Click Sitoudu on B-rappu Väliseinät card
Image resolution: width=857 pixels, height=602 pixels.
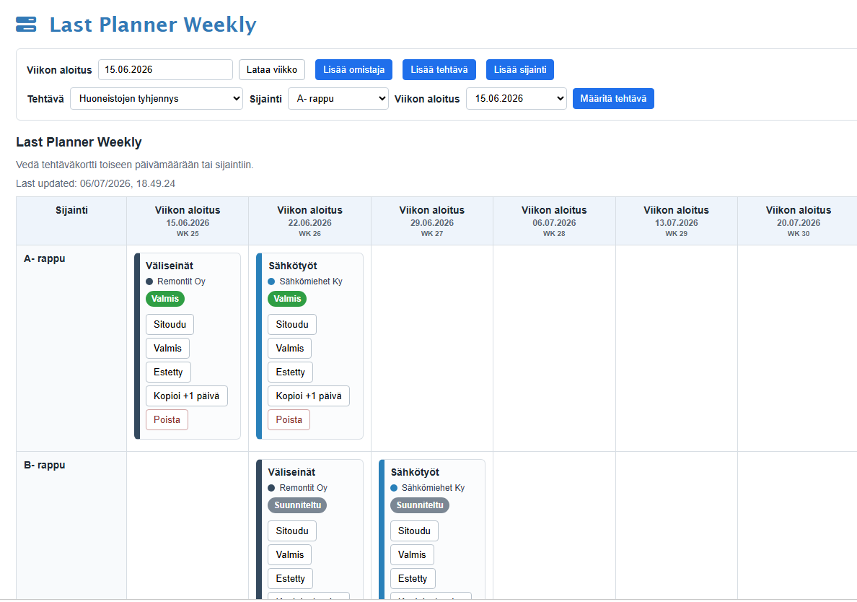point(292,531)
